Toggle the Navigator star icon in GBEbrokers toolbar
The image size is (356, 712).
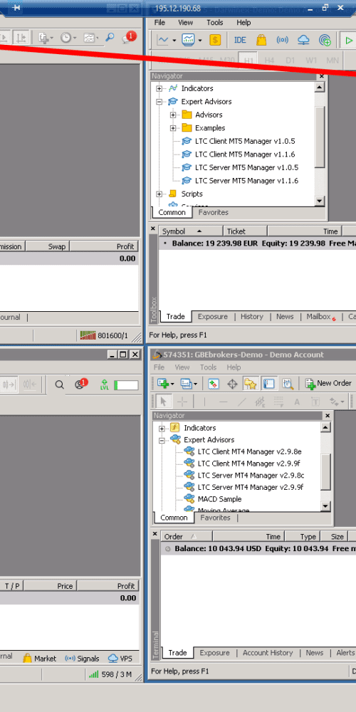pos(250,383)
